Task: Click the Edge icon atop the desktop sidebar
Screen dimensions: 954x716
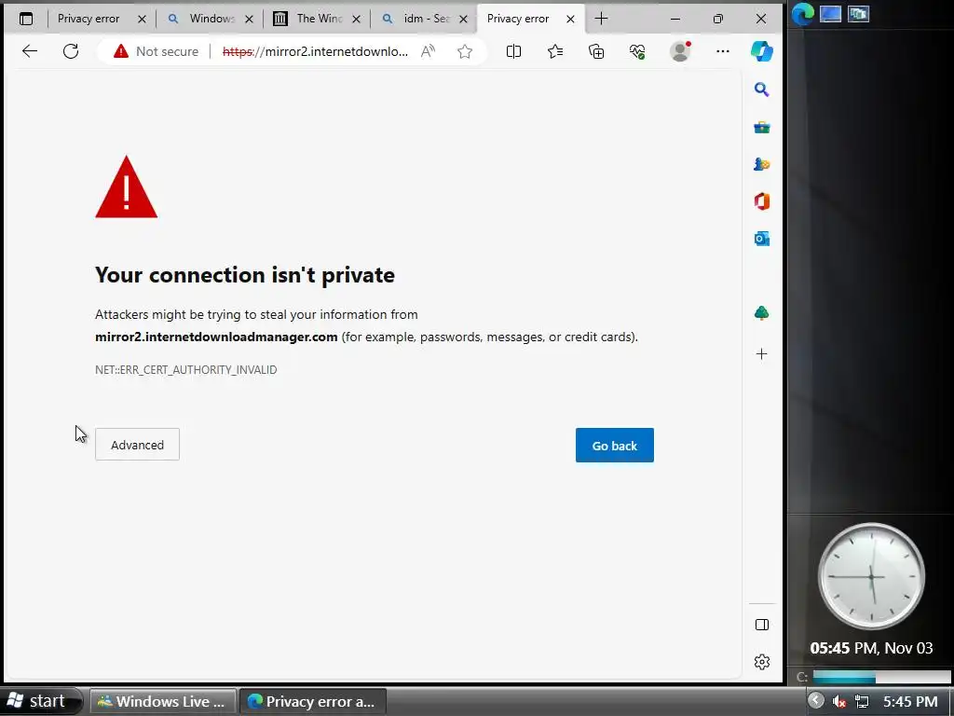Action: [x=802, y=14]
